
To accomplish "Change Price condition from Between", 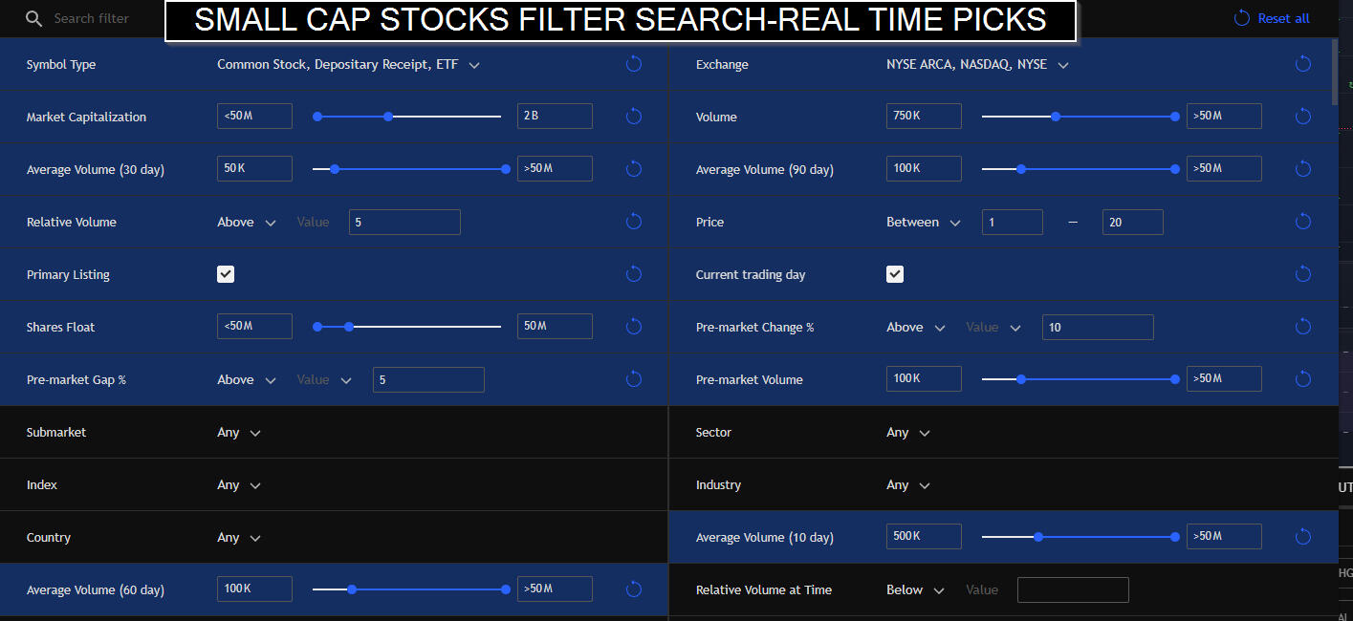I will (924, 222).
